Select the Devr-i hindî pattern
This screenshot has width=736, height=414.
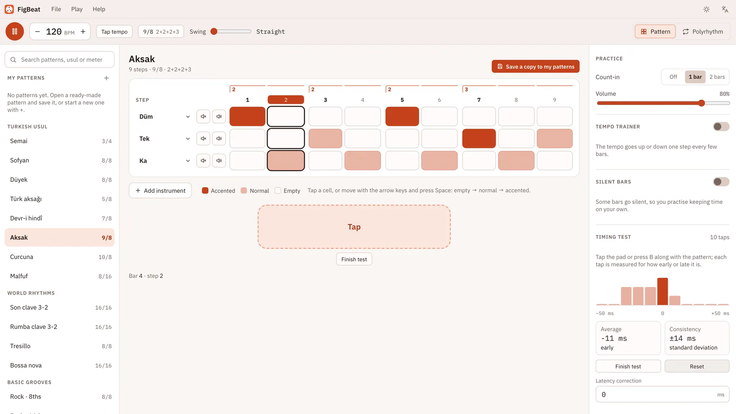pyautogui.click(x=60, y=218)
